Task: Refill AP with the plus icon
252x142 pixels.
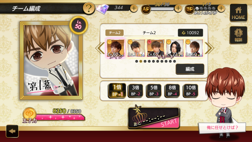Action: pos(178,8)
